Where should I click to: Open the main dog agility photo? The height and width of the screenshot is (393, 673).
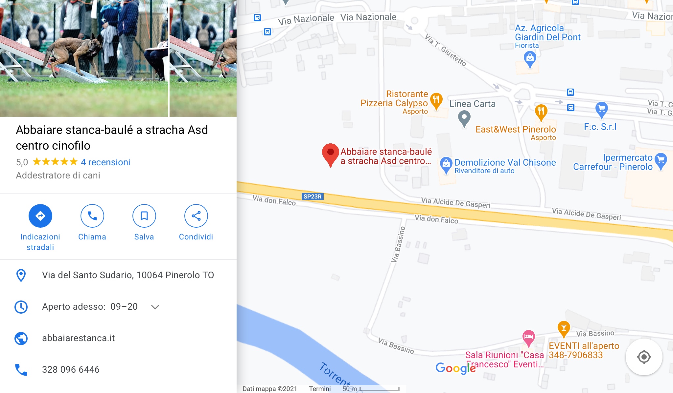(84, 58)
